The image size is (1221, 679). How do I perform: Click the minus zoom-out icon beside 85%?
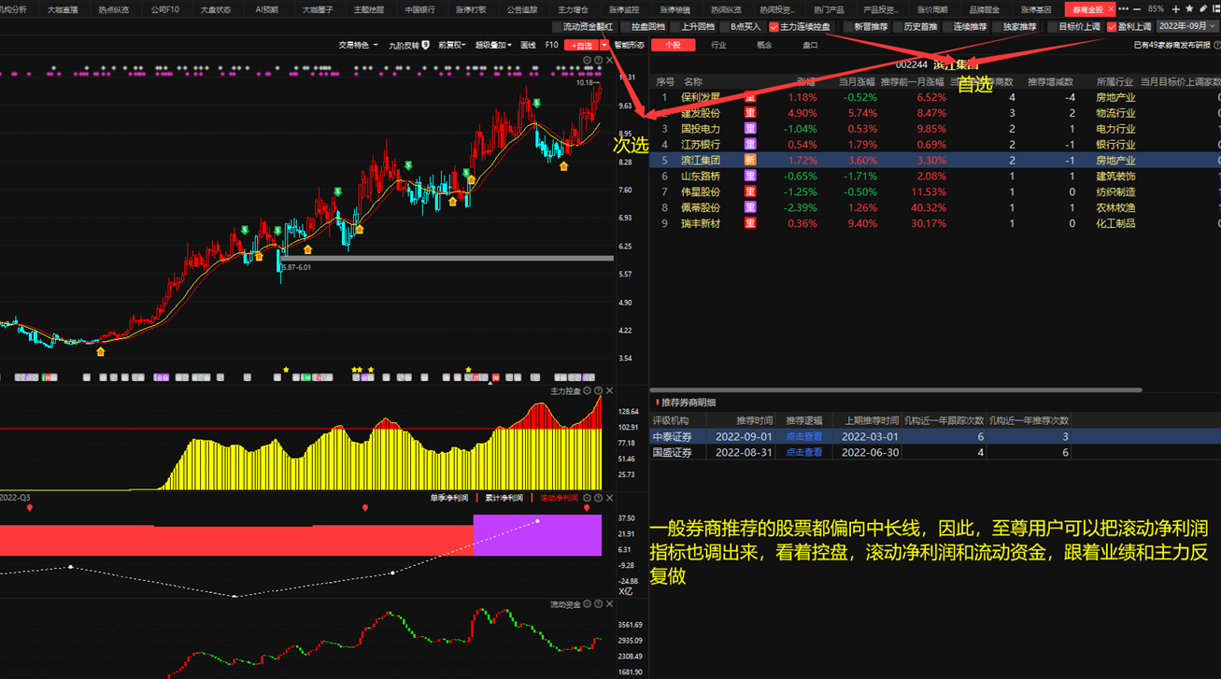pos(1137,9)
